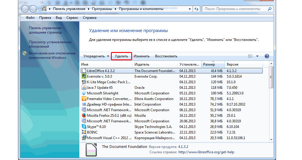Image resolution: width=302 pixels, height=160 pixels.
Task: Click version cell 9.17.10.2932
Action: 236,104
